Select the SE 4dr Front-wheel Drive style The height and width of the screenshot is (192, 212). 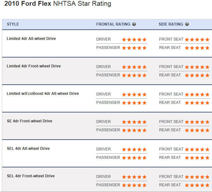point(29,121)
